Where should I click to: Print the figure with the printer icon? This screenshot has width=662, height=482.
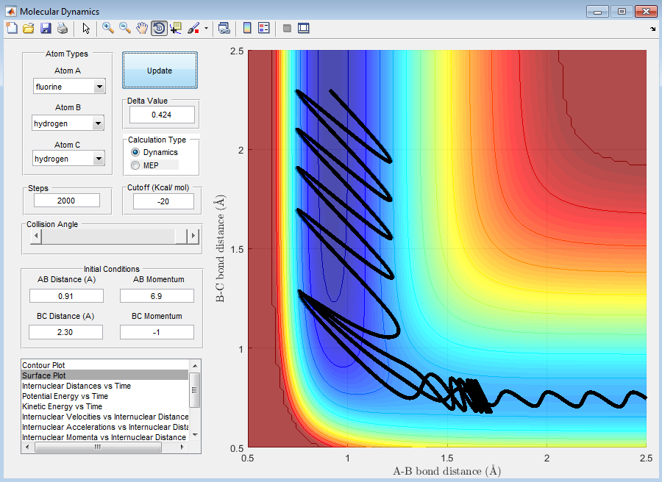point(63,28)
